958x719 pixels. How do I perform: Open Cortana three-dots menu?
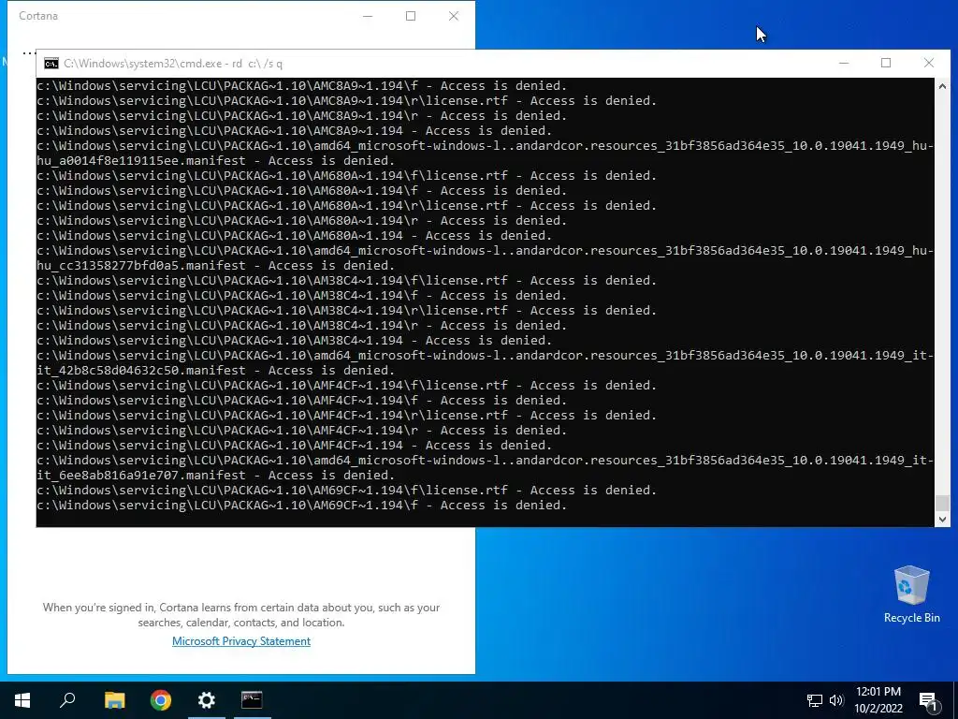point(29,53)
